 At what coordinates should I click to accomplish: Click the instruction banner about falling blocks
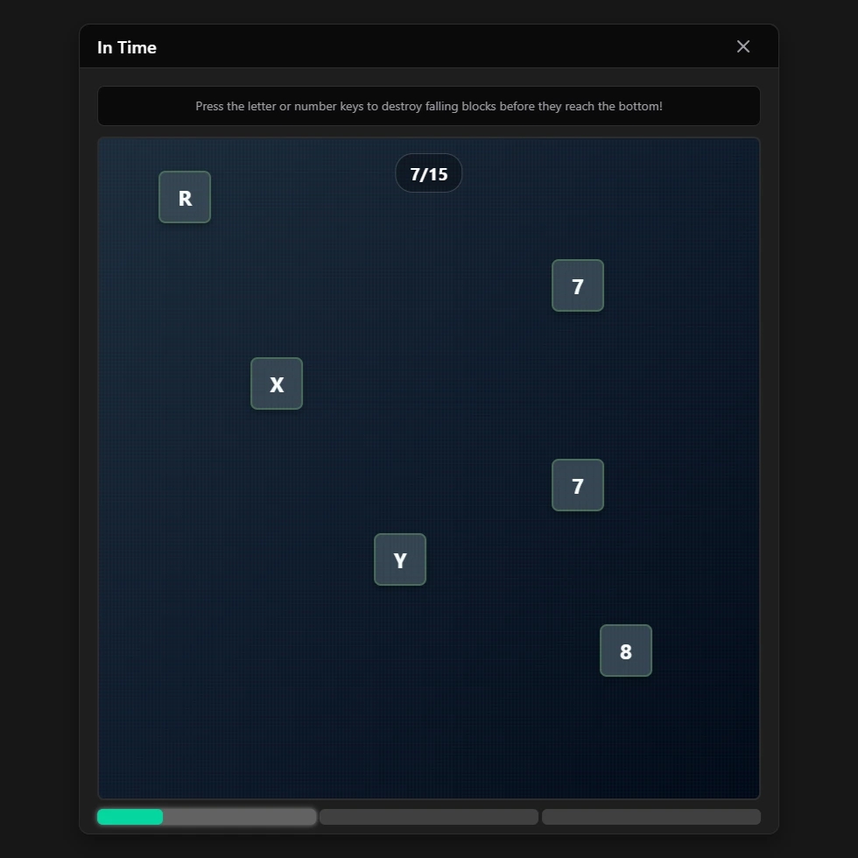[x=429, y=106]
